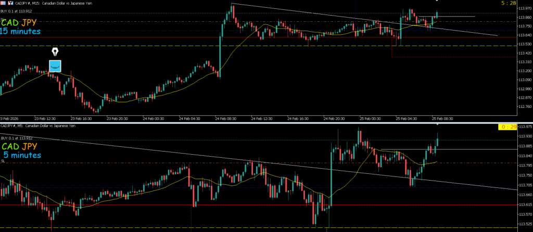
Task: Click the yellow 0:29 countdown timer box
Action: click(507, 127)
